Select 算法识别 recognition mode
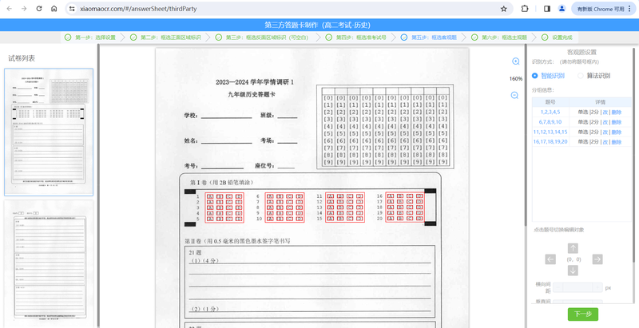 (593, 76)
